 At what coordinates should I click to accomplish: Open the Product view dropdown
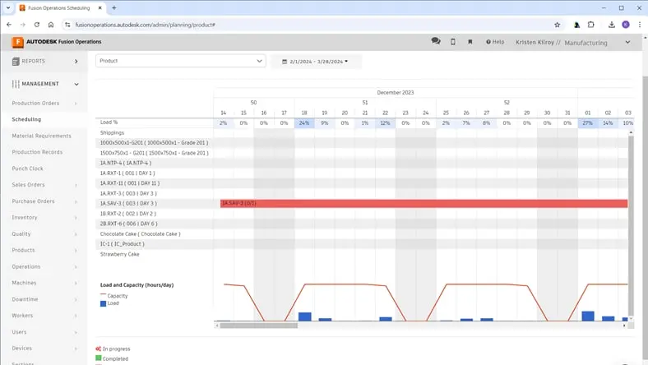(181, 61)
